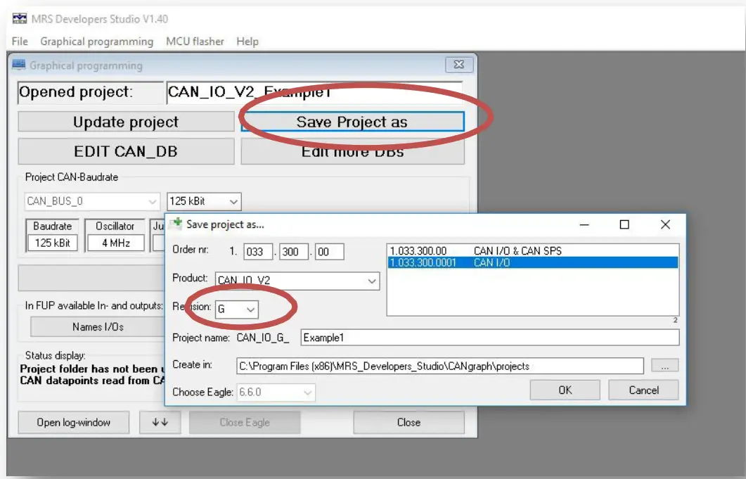This screenshot has height=479, width=746.
Task: Click the Close Eagle button
Action: [x=245, y=422]
